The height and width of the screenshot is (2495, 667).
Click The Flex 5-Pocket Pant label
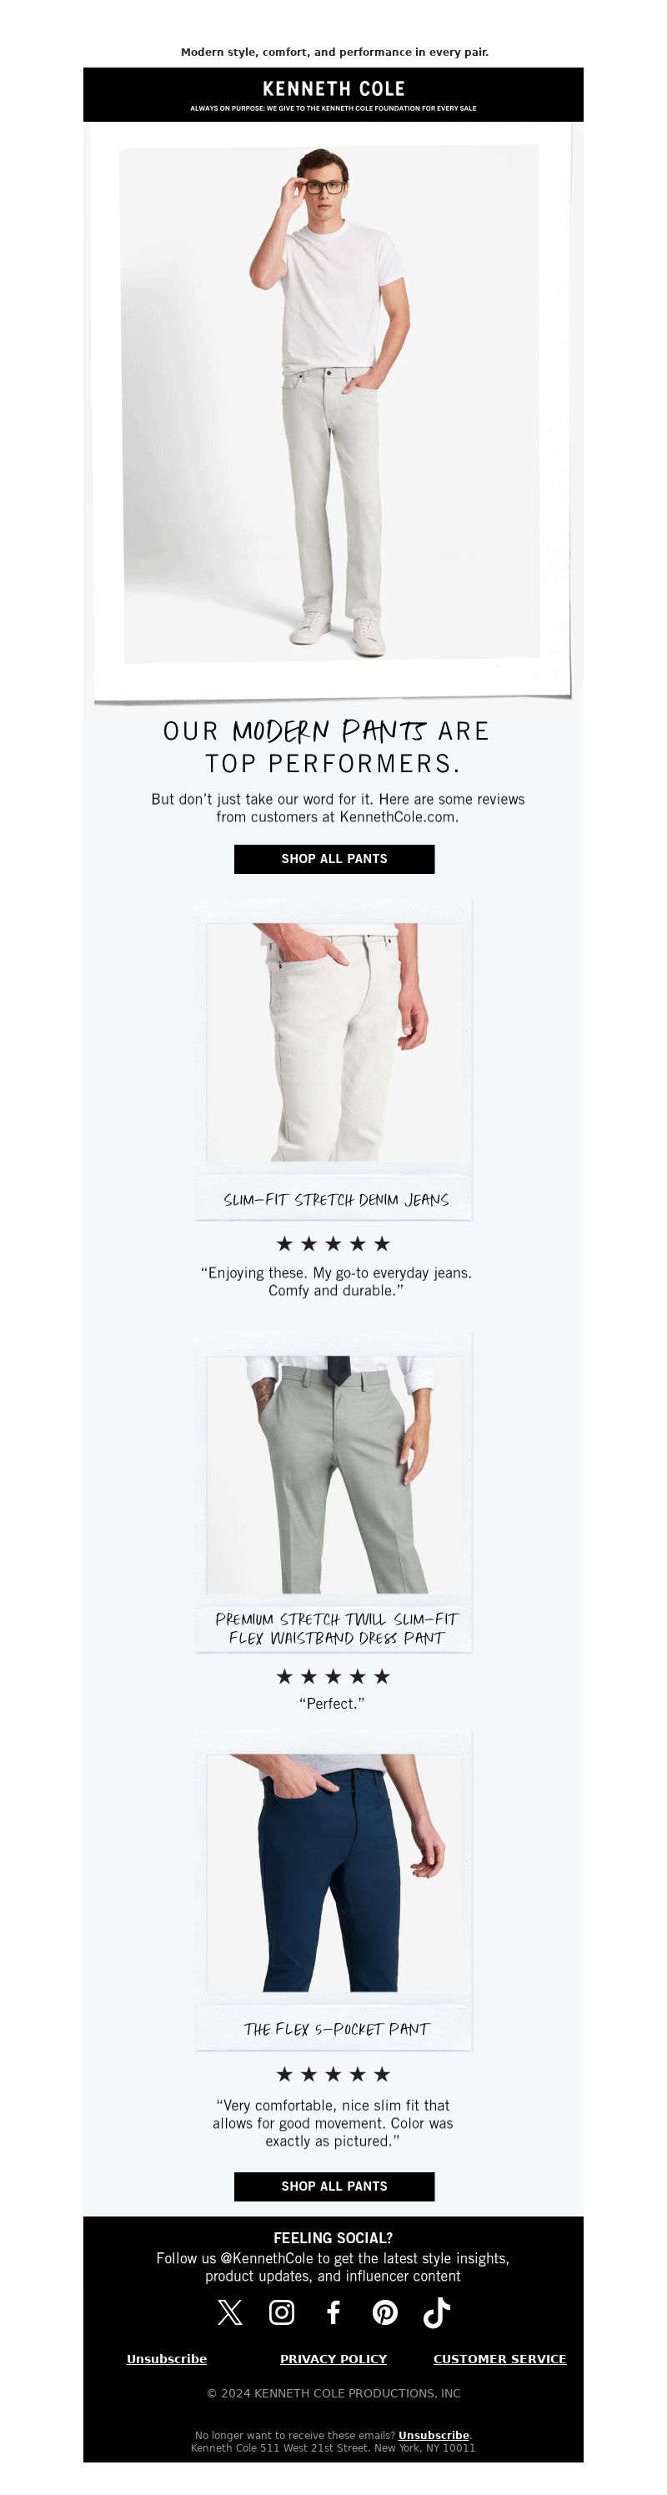[x=336, y=2029]
